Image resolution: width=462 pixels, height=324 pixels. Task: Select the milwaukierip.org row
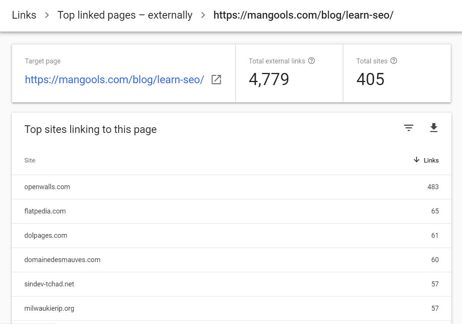pyautogui.click(x=49, y=308)
